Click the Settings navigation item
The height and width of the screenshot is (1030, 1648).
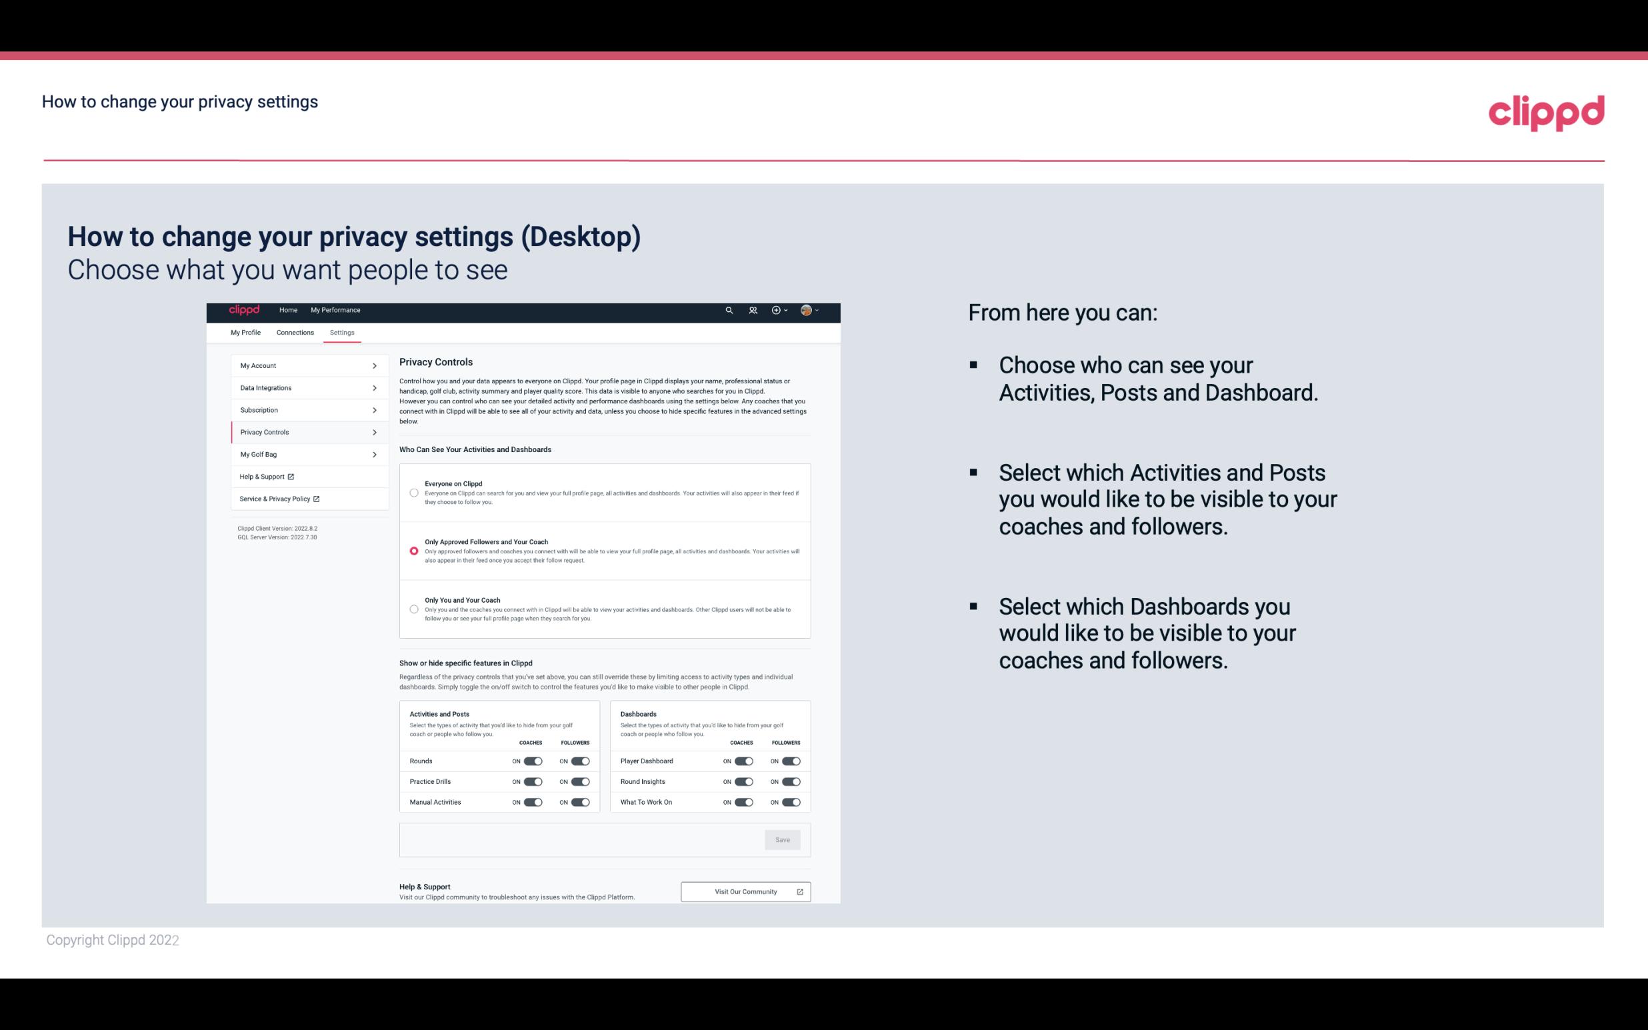click(342, 332)
